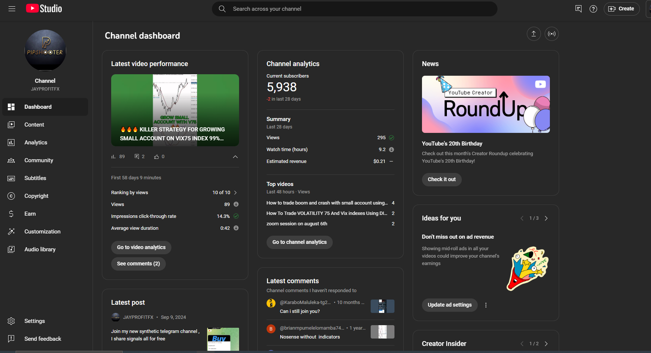
Task: Click the Customization magic wand icon
Action: pos(11,232)
